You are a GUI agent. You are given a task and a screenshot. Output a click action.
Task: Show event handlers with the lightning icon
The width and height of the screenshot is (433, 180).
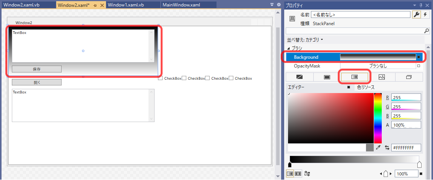point(425,14)
